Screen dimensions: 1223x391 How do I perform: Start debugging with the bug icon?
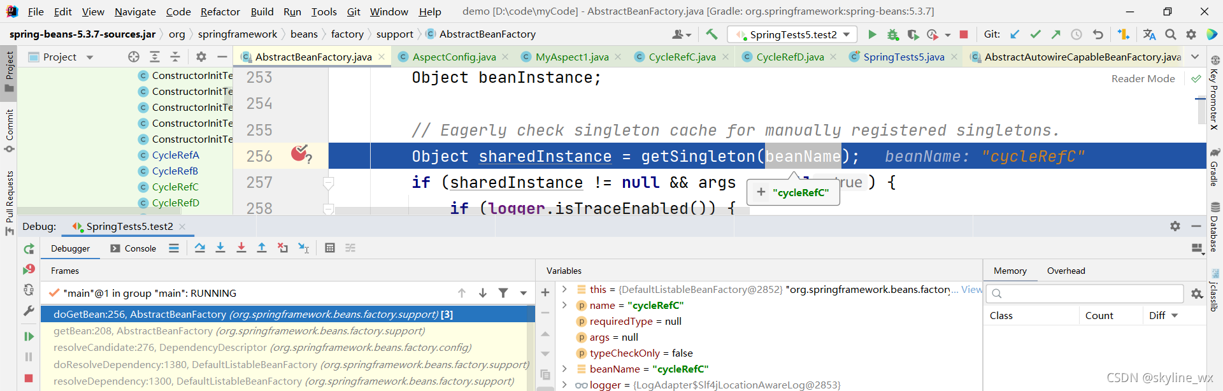[893, 34]
